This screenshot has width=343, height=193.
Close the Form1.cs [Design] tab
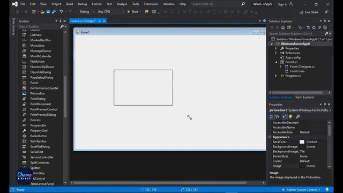pyautogui.click(x=104, y=21)
